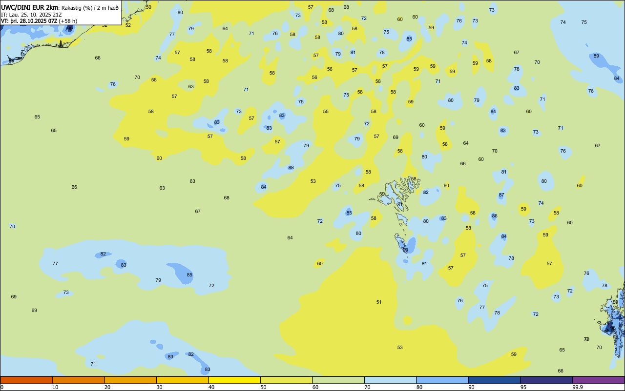Image resolution: width=625 pixels, height=391 pixels.
Task: Click the light blue 70–80 legend swatch
Action: (x=390, y=380)
